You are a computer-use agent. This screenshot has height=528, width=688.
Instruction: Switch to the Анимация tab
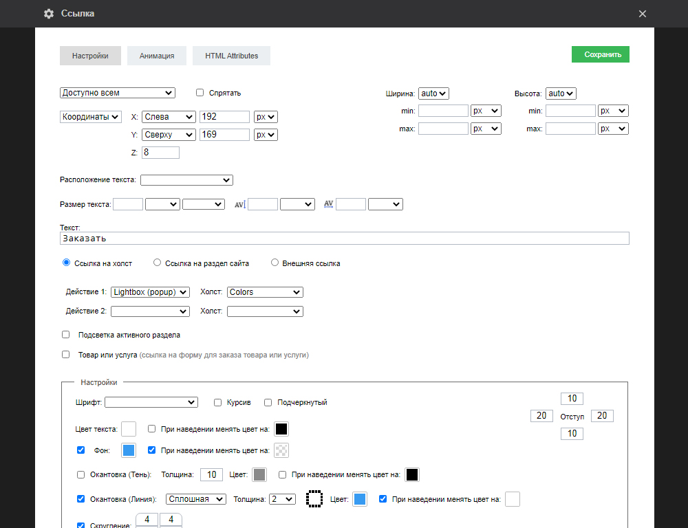pos(156,56)
